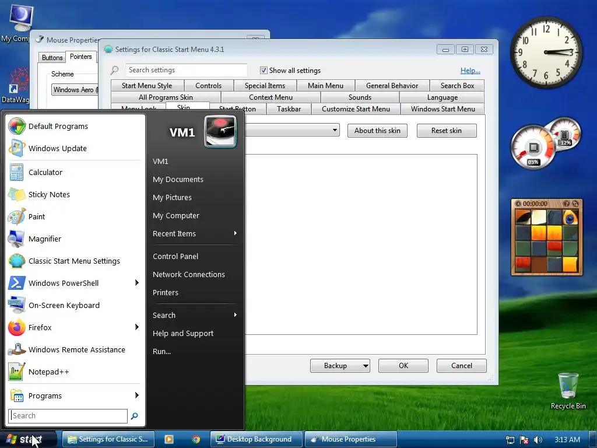
Task: Toggle Show all settings checkbox
Action: [264, 71]
